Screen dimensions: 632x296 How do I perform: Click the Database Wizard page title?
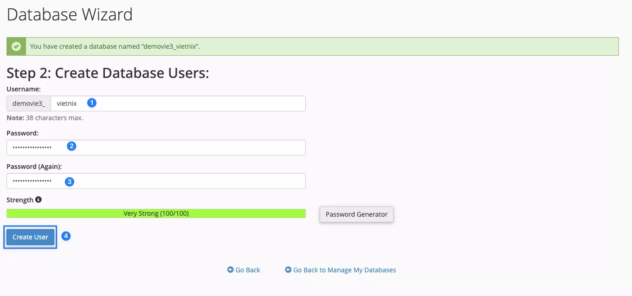point(70,14)
